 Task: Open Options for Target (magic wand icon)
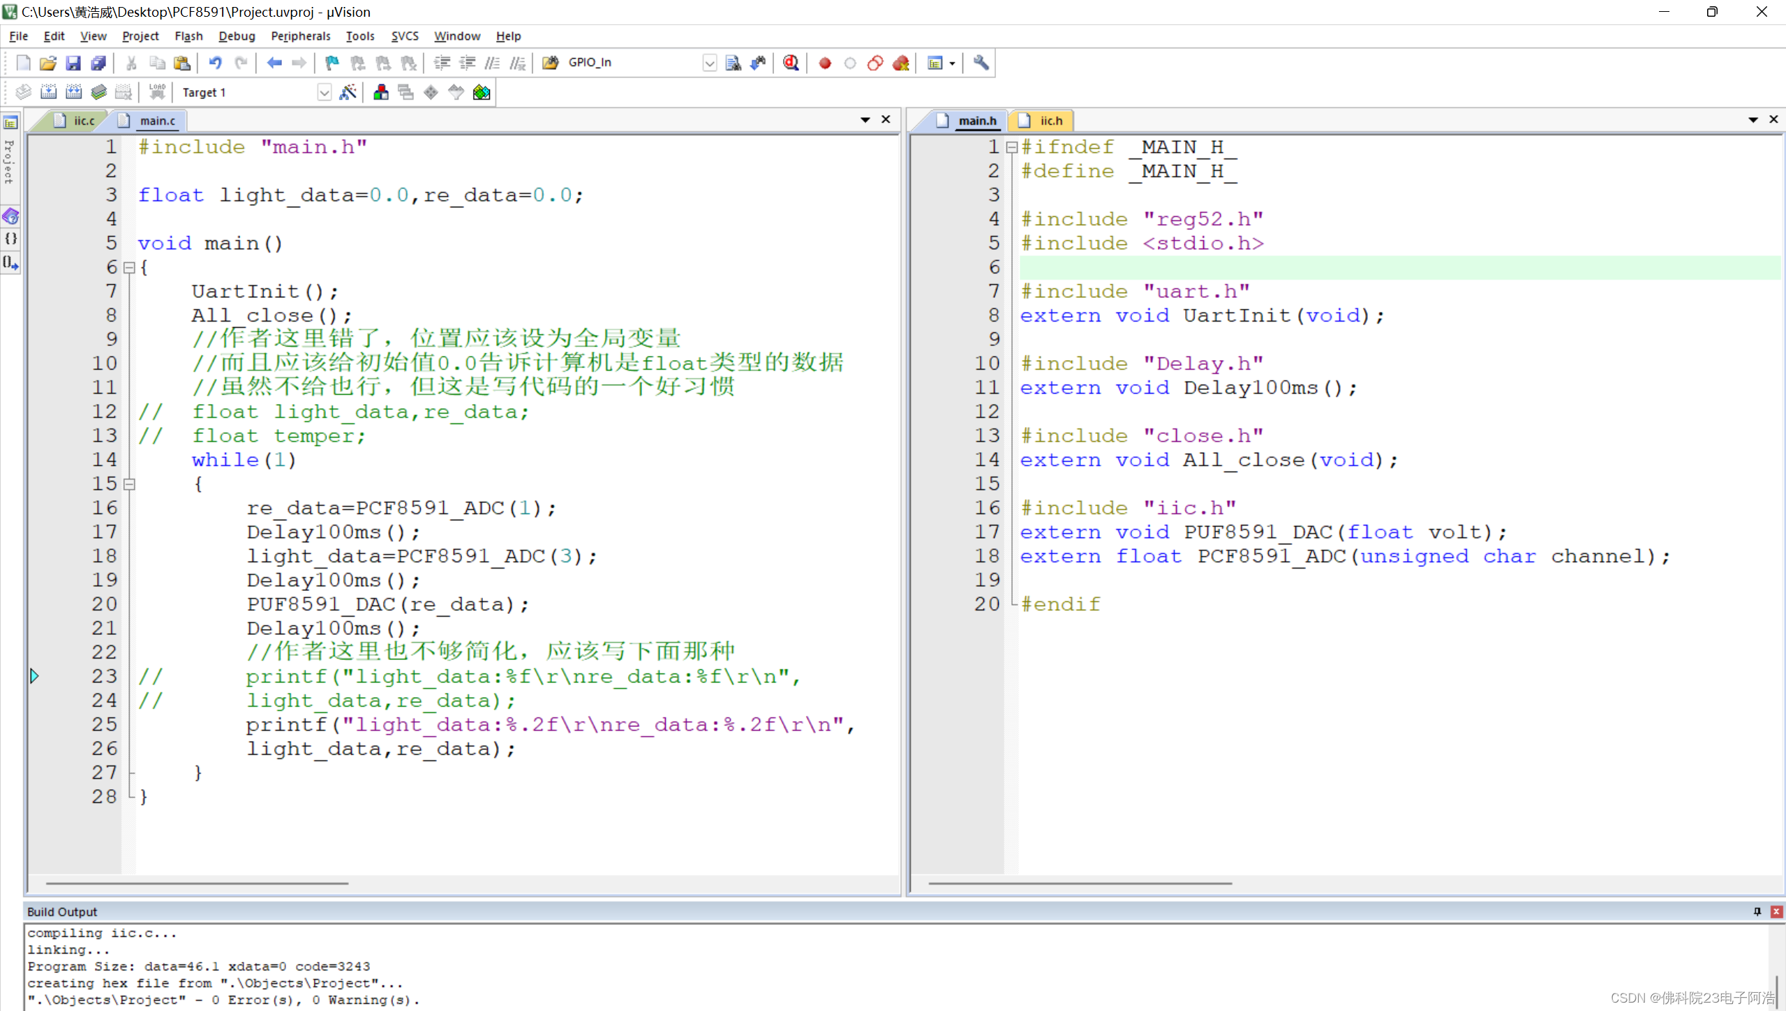tap(348, 92)
